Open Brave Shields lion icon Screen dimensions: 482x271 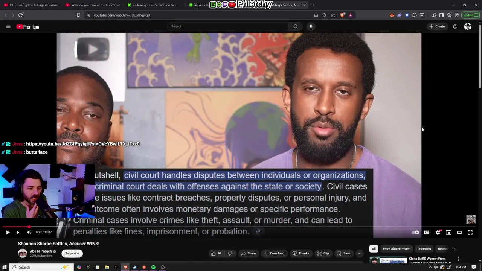[x=342, y=15]
